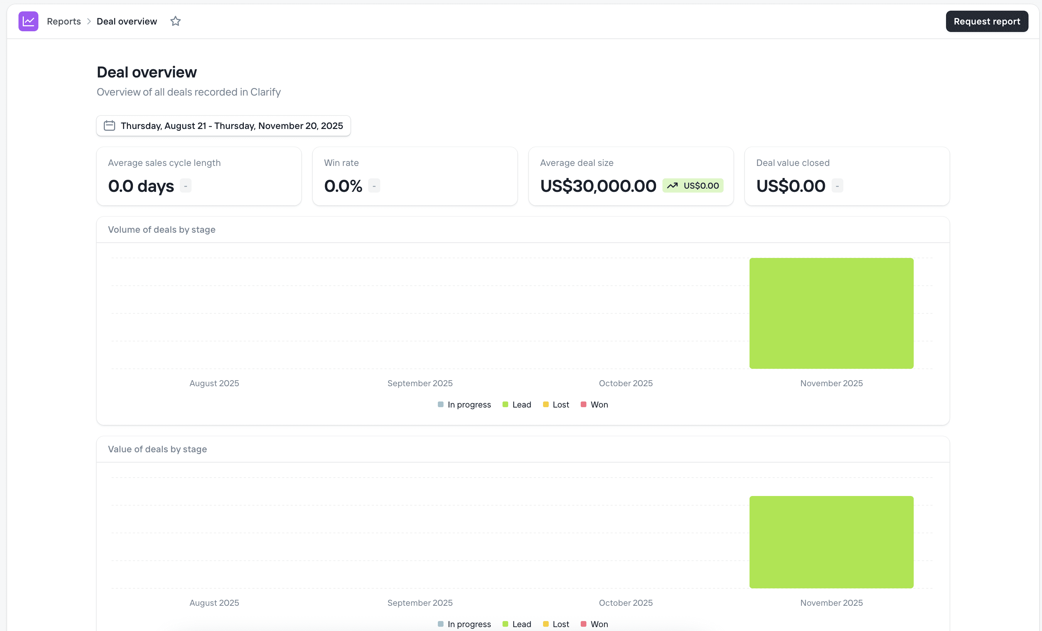Screen dimensions: 1042x631
Task: Toggle the In progress series in value chart
Action: pos(464,624)
